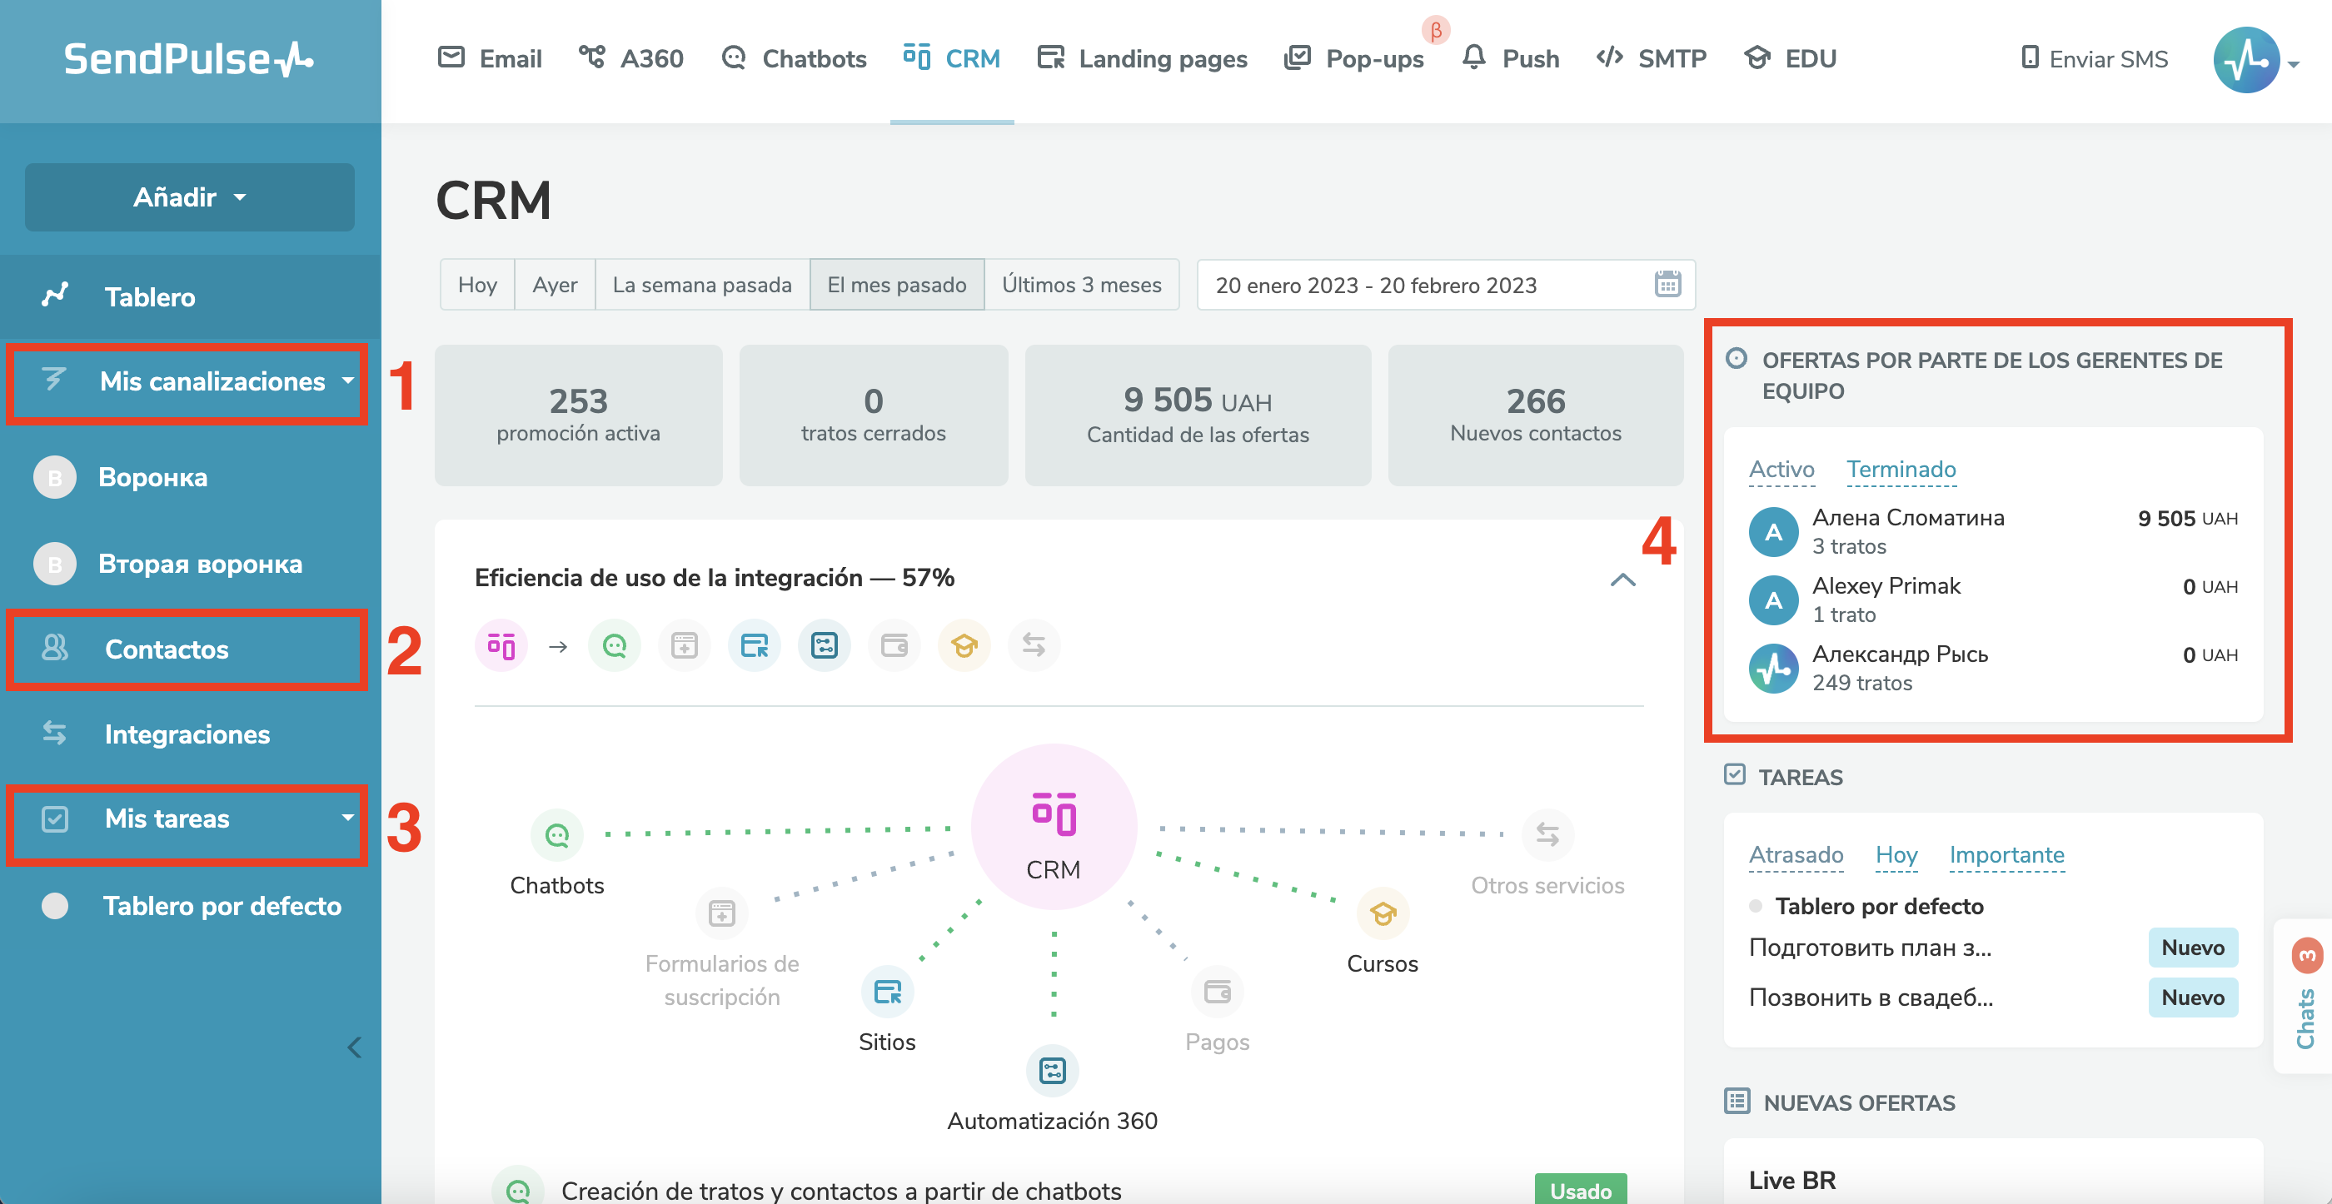Select the Sitios icon in the diagram
This screenshot has height=1204, width=2332.
(x=886, y=993)
